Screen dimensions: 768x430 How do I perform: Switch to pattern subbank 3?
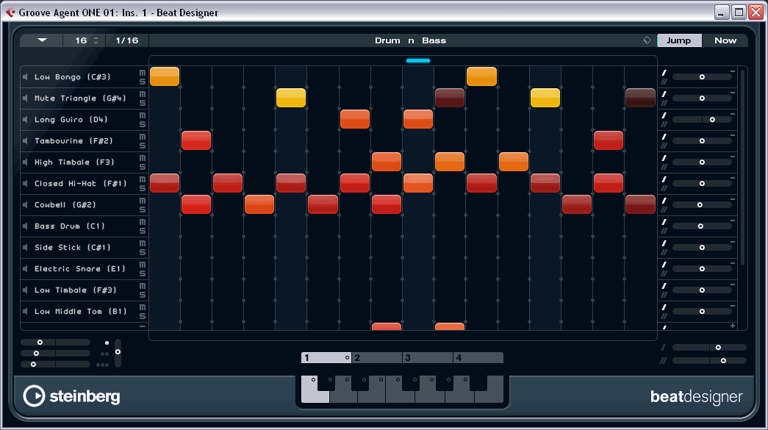pyautogui.click(x=428, y=357)
